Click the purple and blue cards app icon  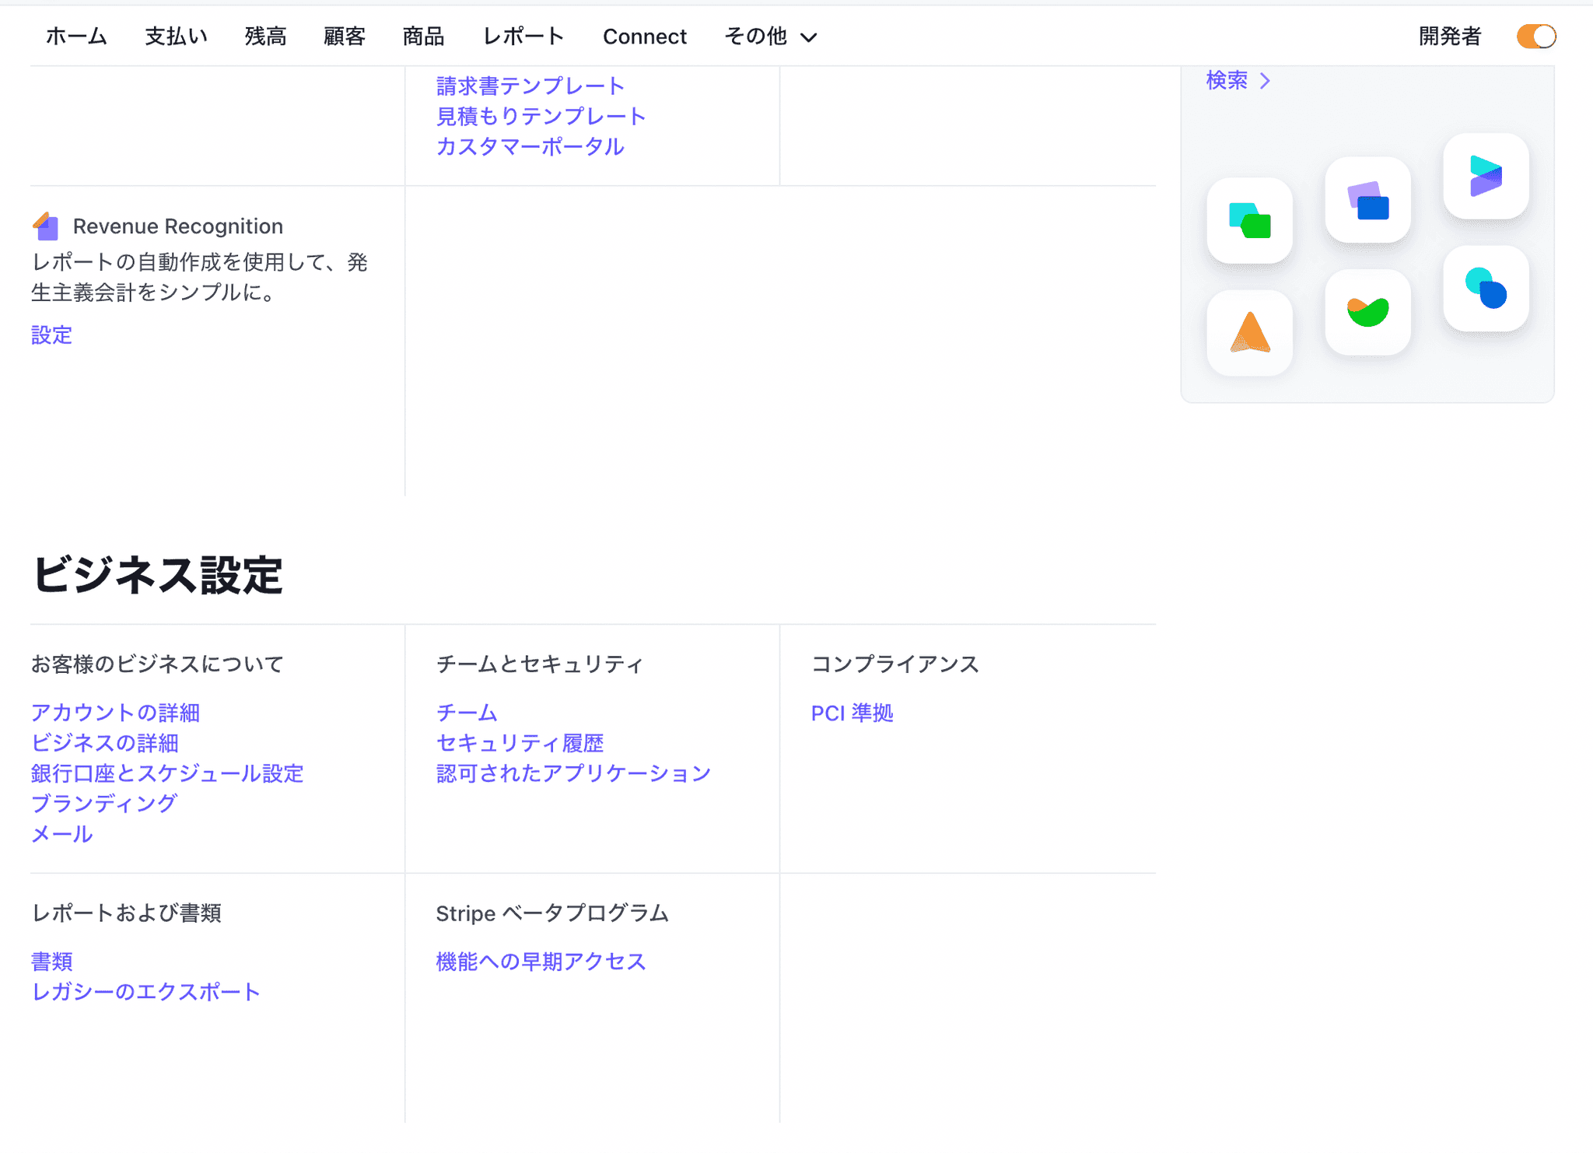(x=1367, y=200)
